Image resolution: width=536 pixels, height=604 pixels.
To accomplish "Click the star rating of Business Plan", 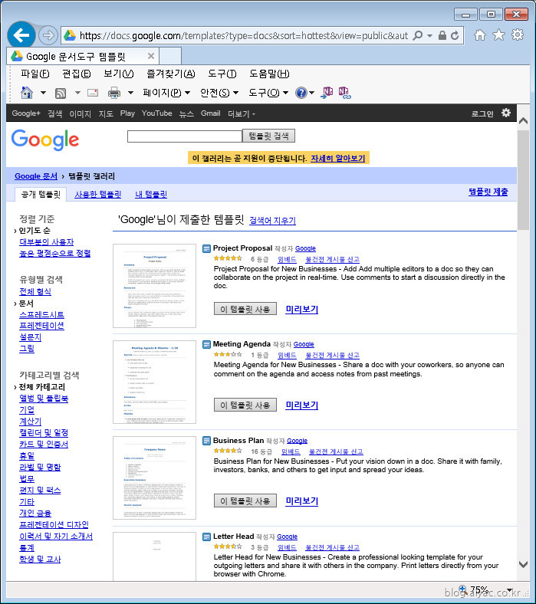I will [x=228, y=451].
